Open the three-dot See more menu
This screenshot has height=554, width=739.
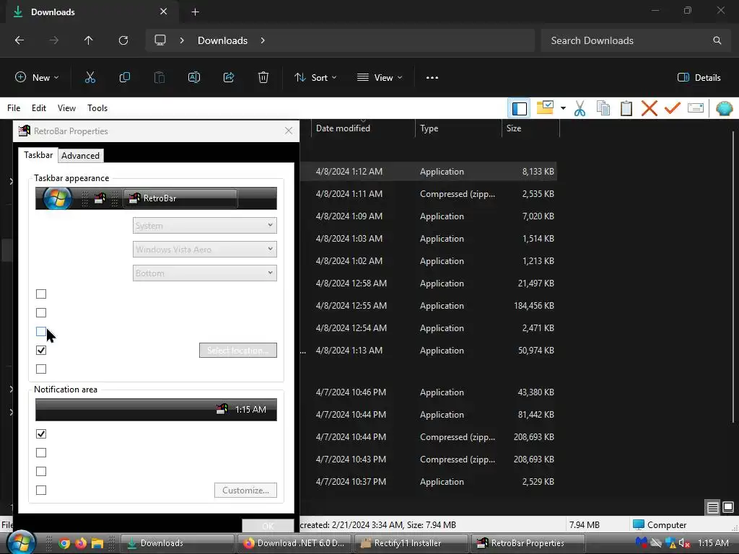coord(432,78)
